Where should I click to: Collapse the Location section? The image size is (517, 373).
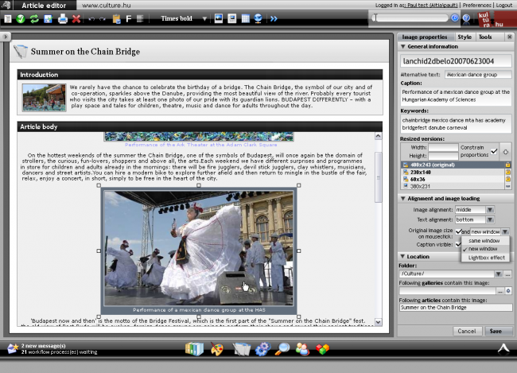point(402,256)
